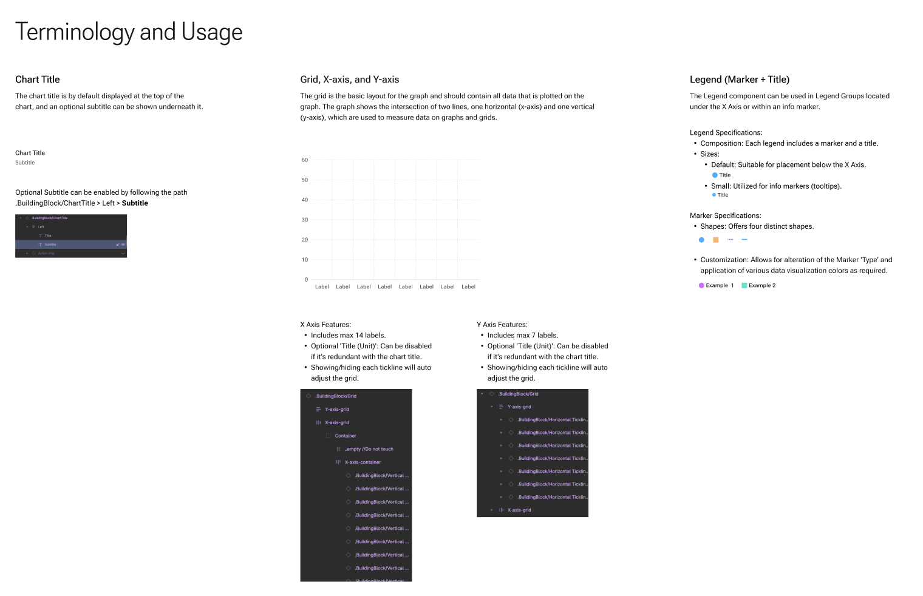The image size is (923, 596).
Task: Click the frame icon beside _empty layer
Action: coord(338,449)
